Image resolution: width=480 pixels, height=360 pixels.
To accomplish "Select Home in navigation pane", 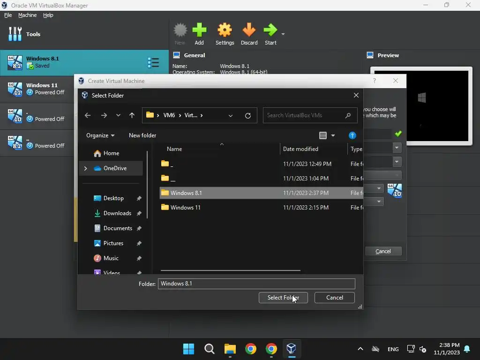I will [111, 153].
